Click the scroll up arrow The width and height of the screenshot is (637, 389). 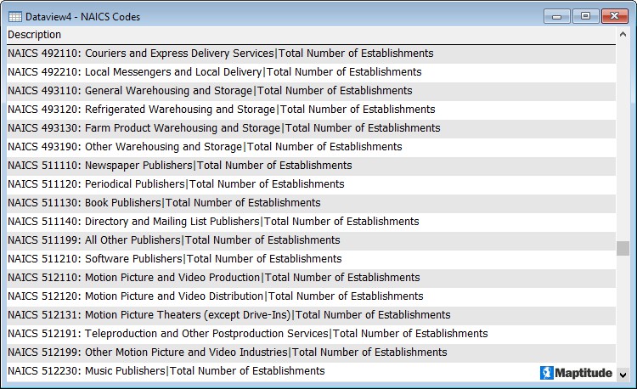click(x=623, y=35)
